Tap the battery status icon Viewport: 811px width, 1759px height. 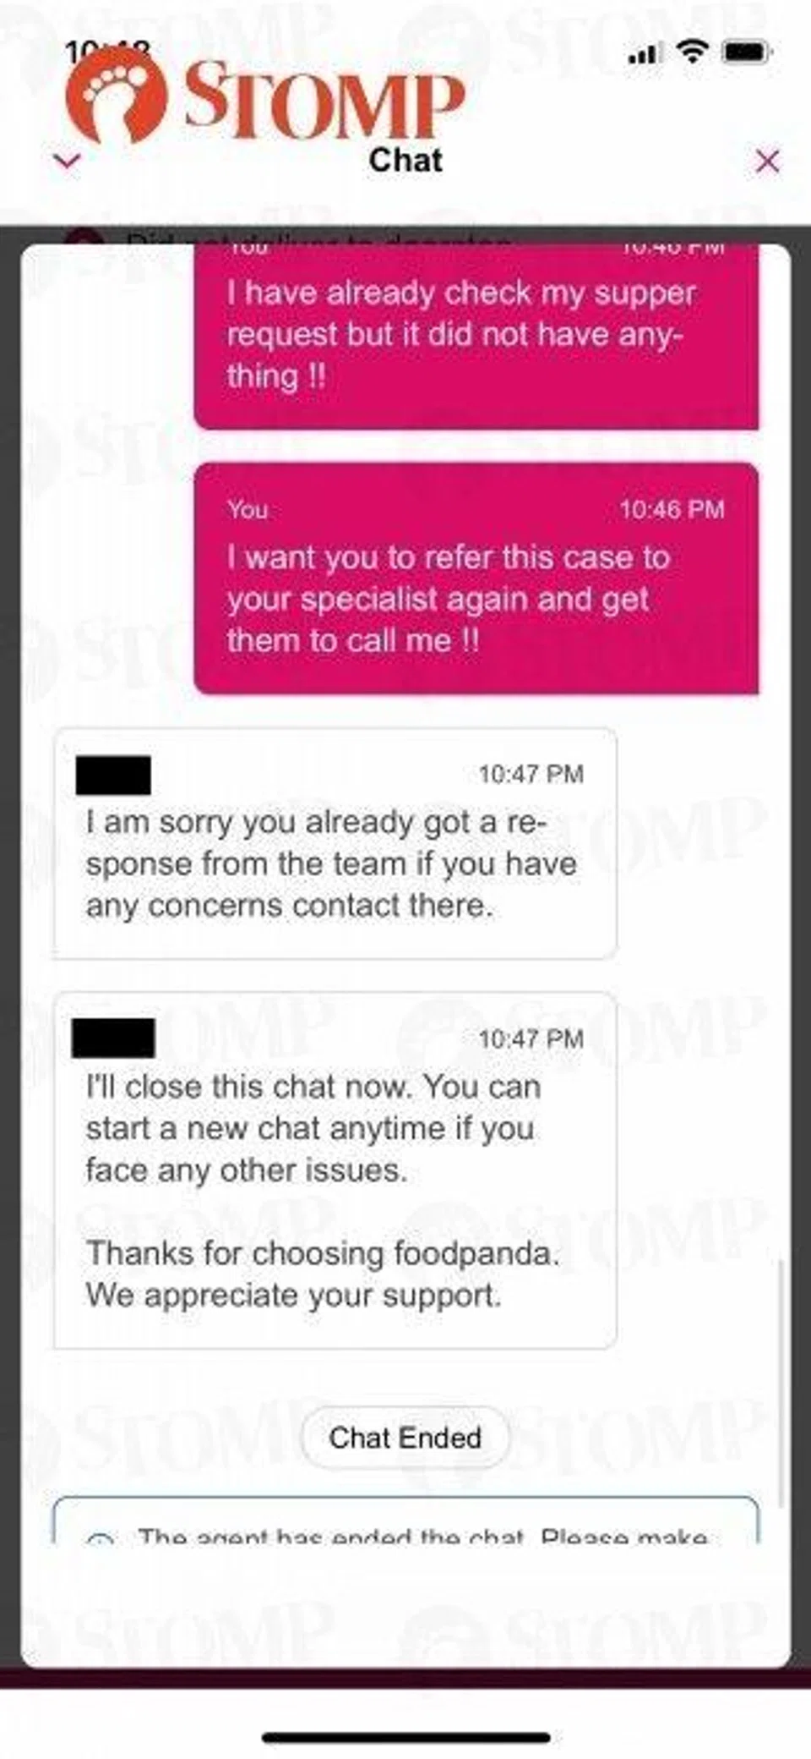click(x=746, y=52)
